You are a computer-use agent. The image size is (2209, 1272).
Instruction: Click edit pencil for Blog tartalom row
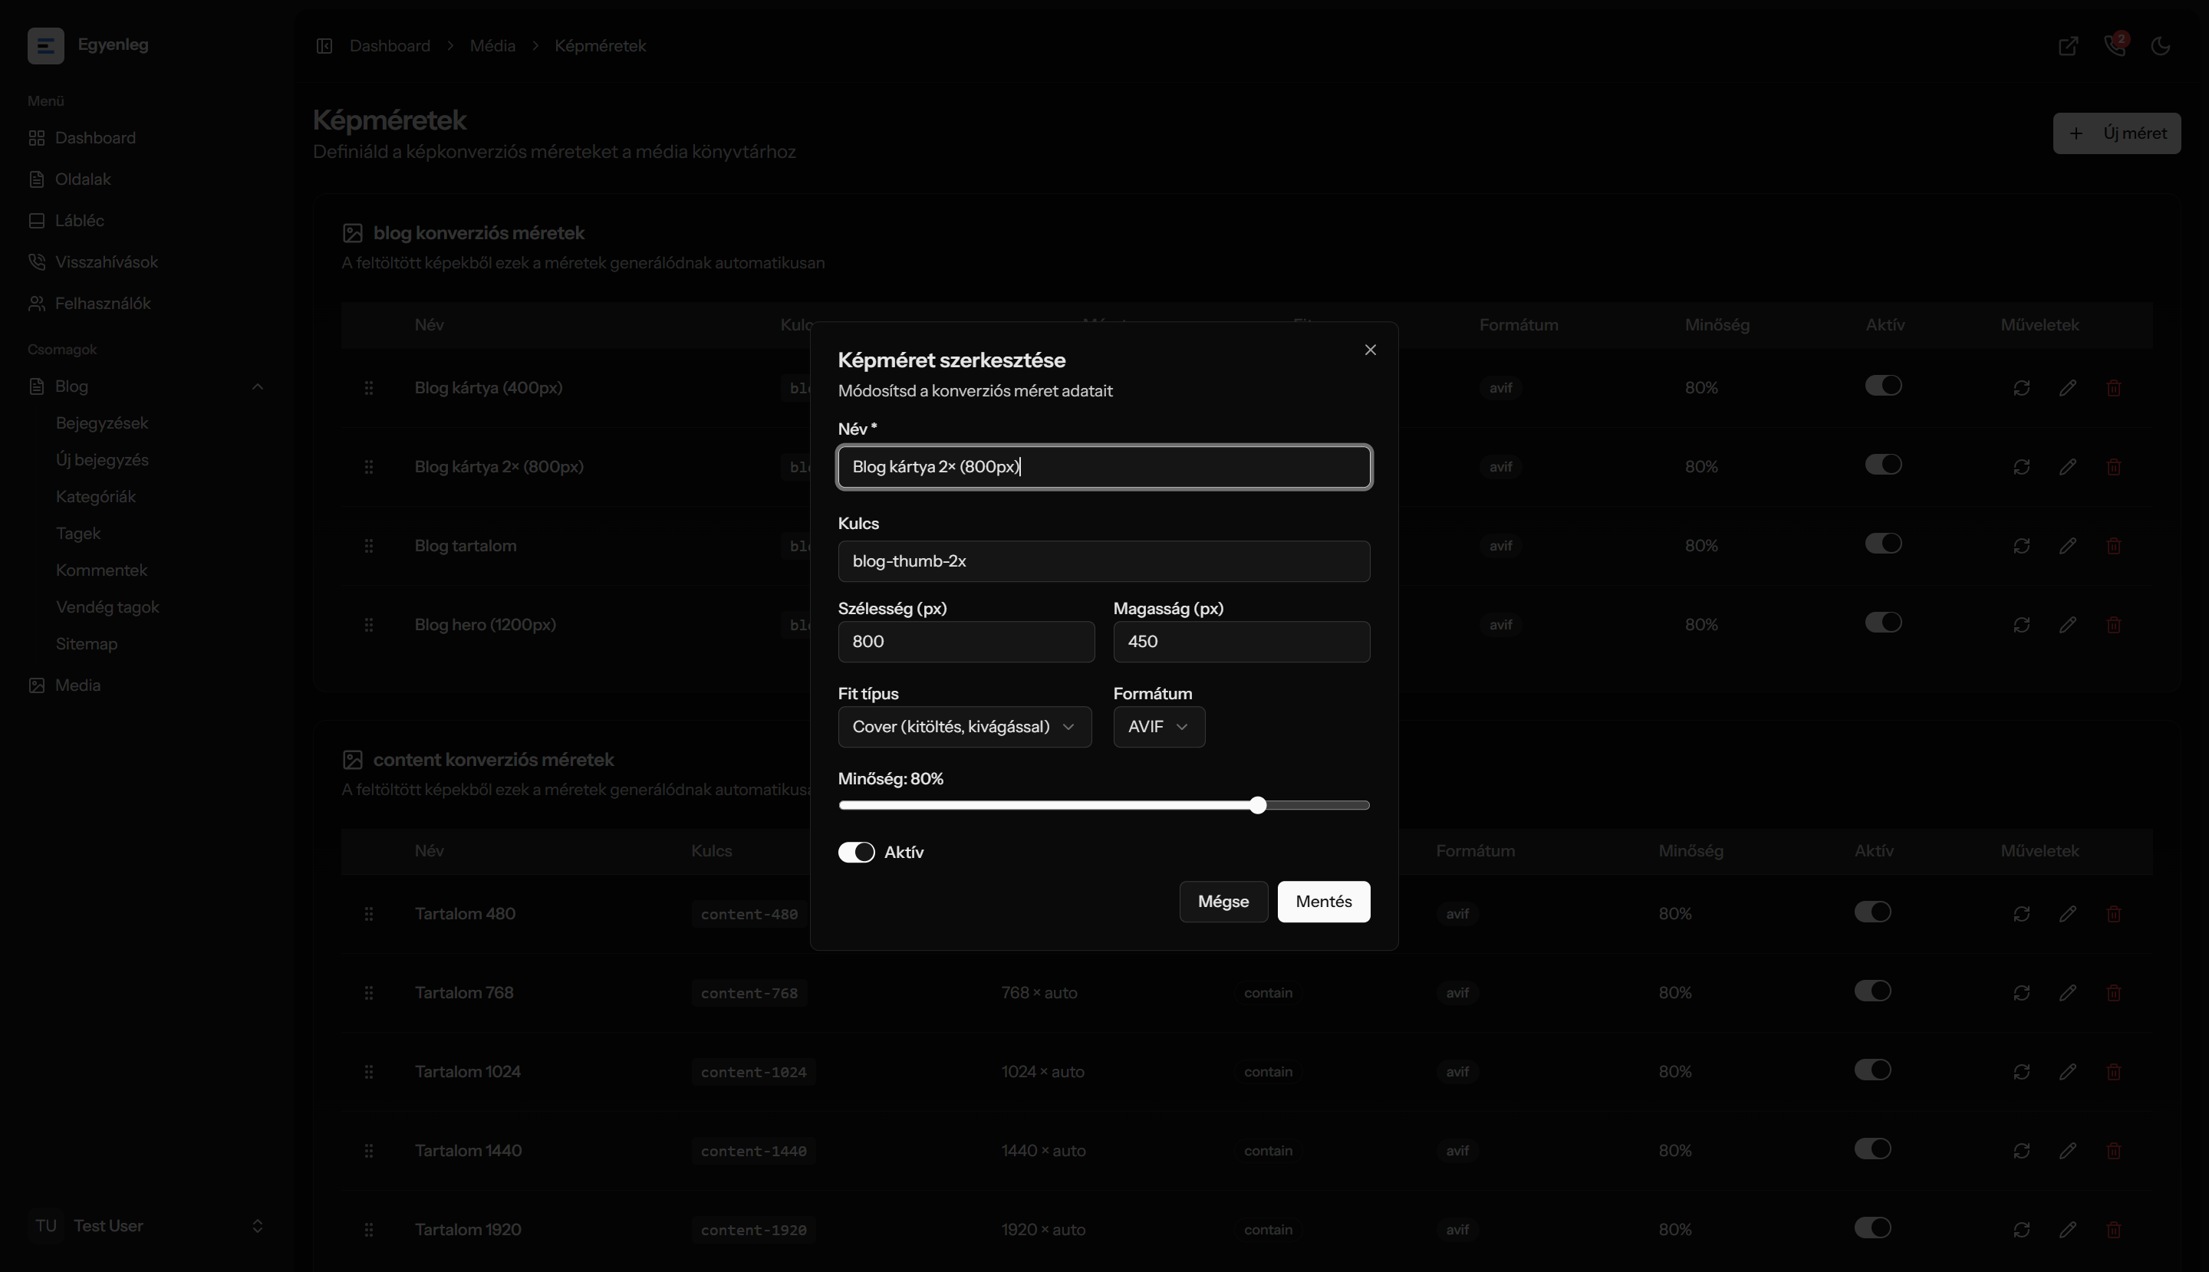(2067, 546)
